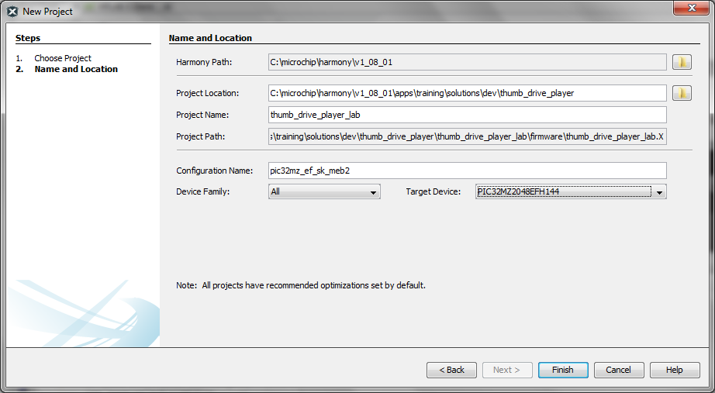Click the Harmony Path text field
Viewport: 715px width, 393px height.
point(467,62)
